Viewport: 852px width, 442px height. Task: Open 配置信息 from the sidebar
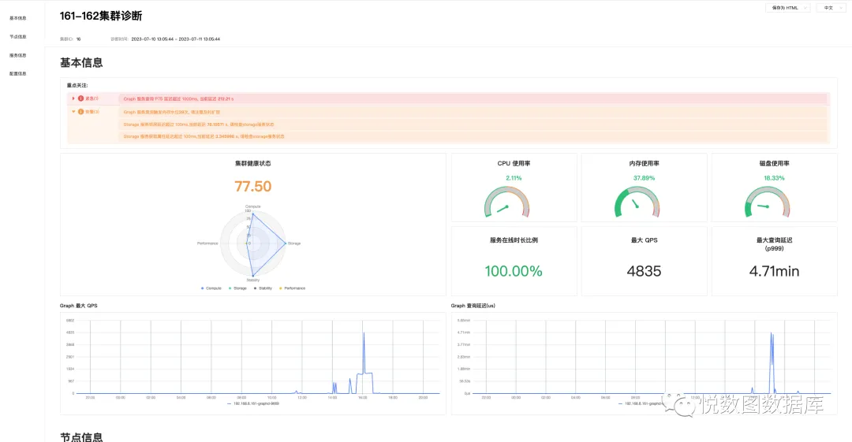[x=18, y=74]
